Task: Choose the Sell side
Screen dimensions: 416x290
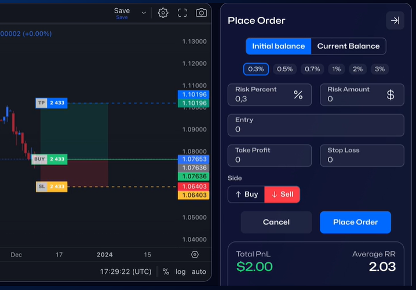Action: (x=282, y=194)
